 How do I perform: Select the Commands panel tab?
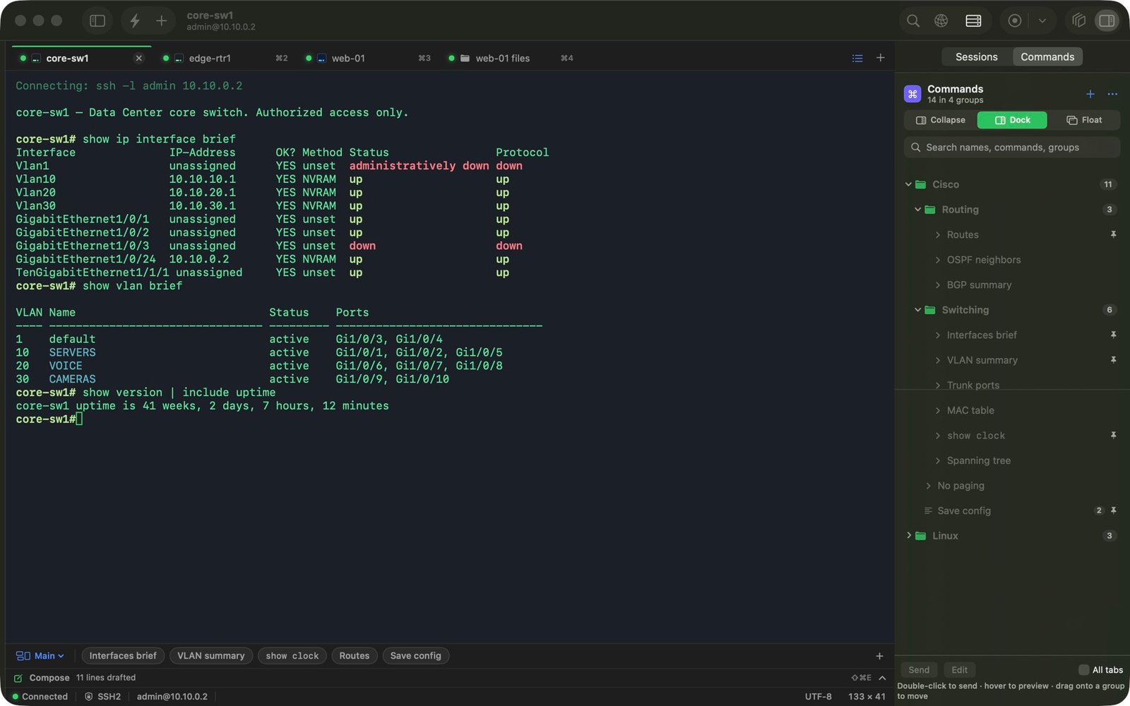(x=1047, y=56)
